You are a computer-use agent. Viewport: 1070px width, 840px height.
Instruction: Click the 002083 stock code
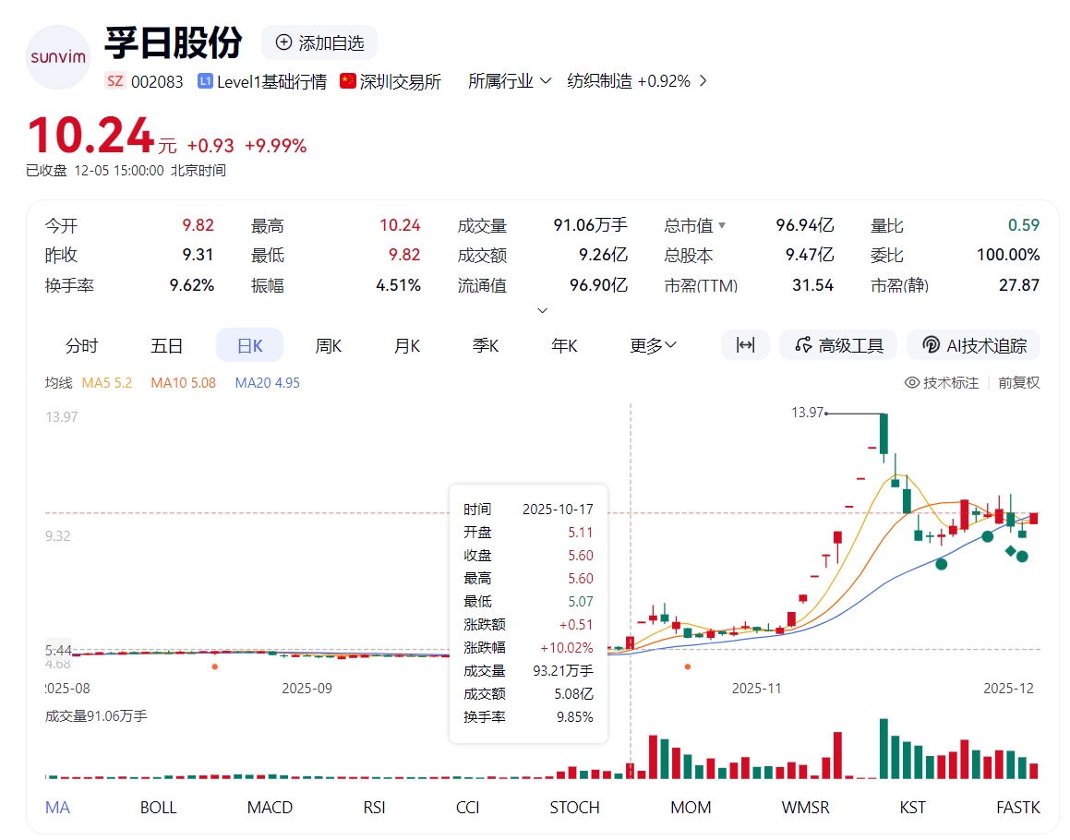(x=157, y=82)
